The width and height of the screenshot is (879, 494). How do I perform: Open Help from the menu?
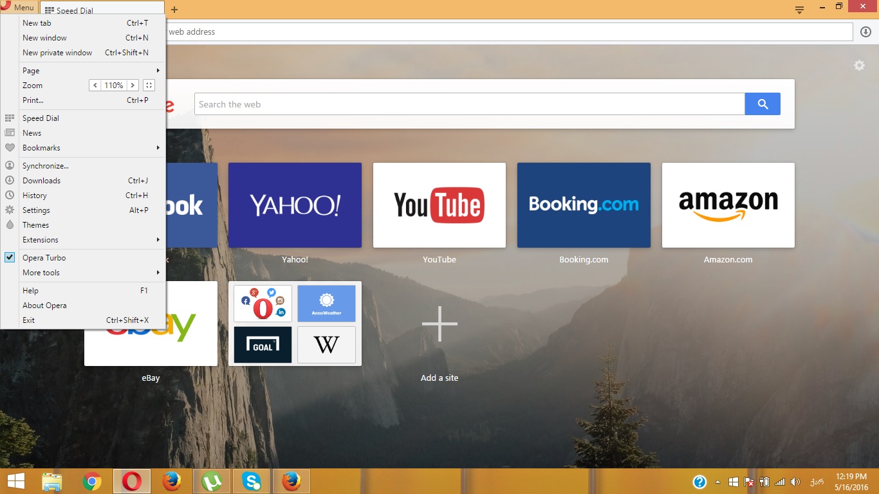[84, 291]
